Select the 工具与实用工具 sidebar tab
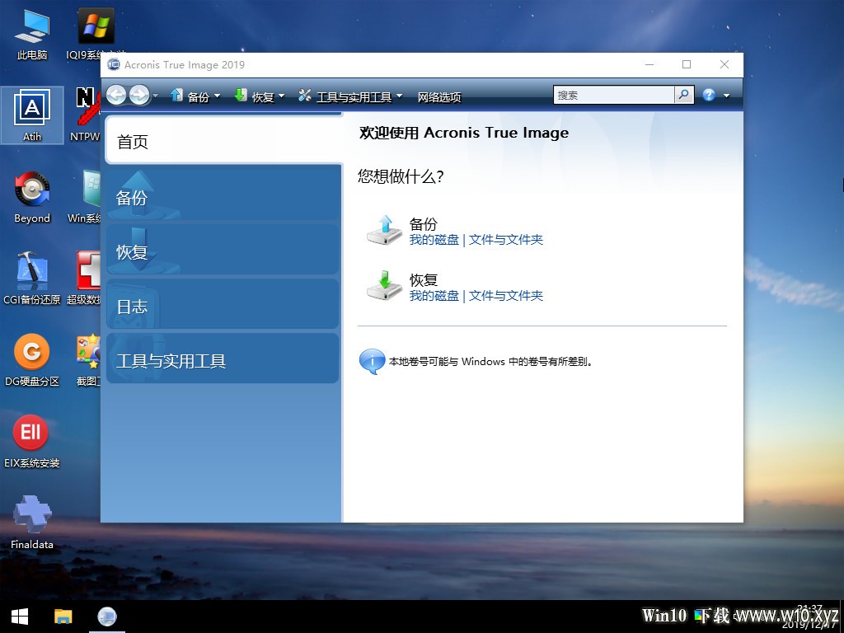Screen dimensions: 844x633 (223, 359)
